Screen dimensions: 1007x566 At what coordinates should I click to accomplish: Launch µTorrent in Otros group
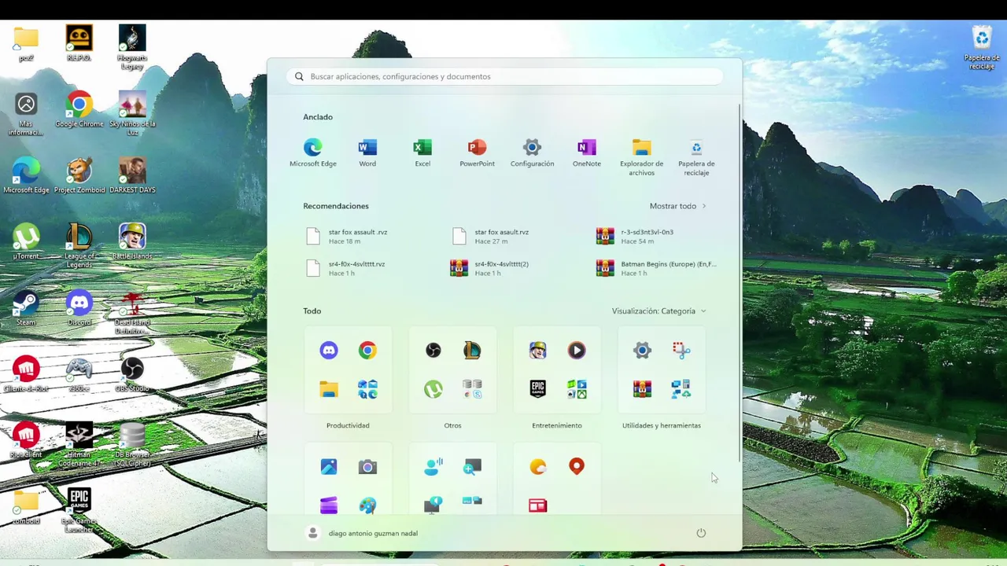click(x=433, y=389)
